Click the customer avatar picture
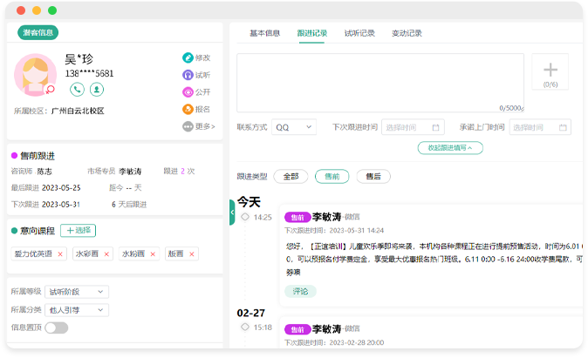 tap(35, 75)
